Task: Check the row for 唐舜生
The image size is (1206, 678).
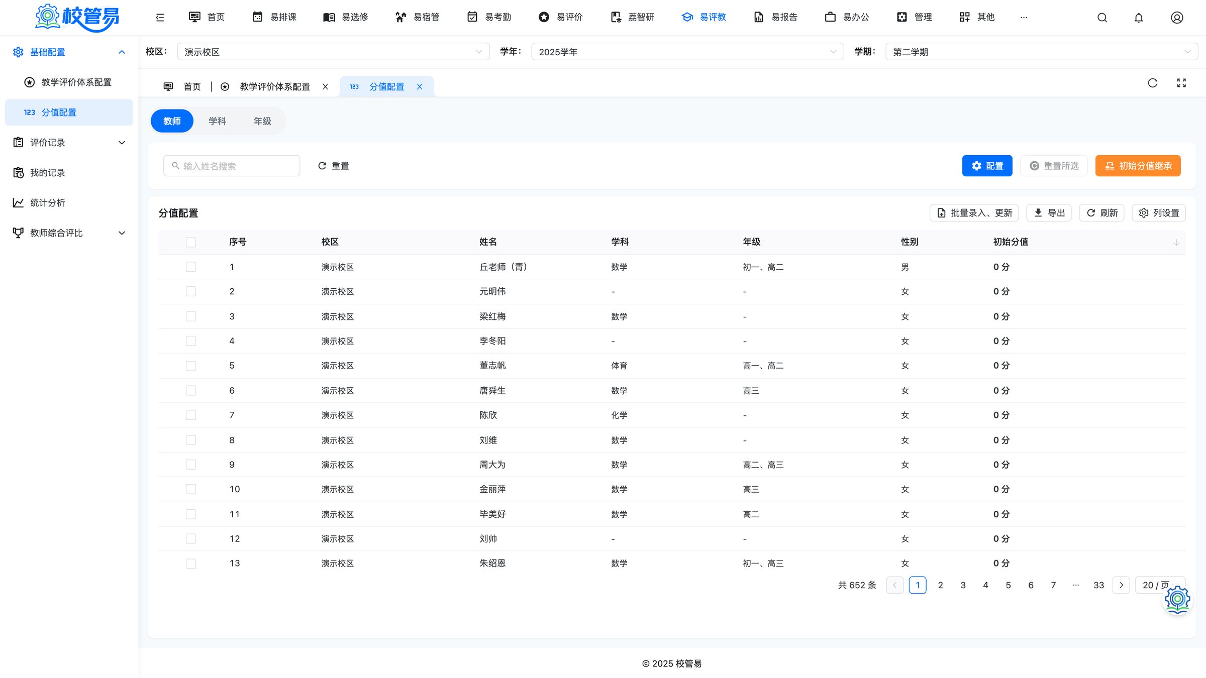Action: (191, 391)
